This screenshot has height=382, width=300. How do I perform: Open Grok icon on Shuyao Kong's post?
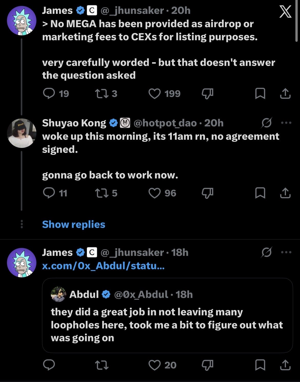[266, 123]
